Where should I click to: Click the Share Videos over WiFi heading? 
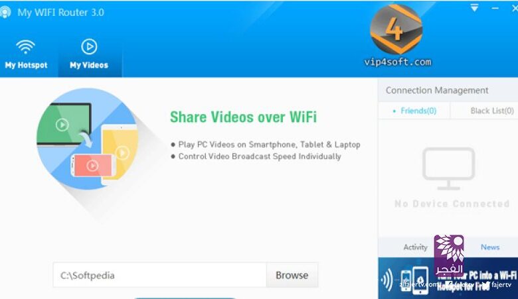243,117
